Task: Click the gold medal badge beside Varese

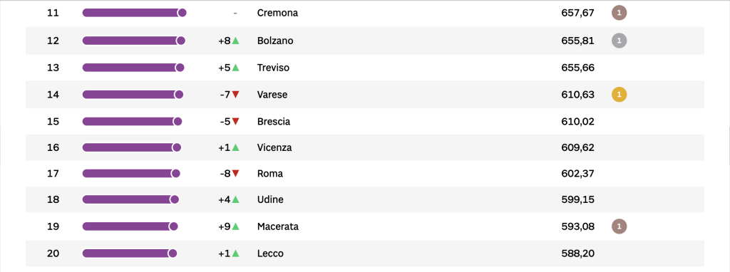Action: [619, 95]
